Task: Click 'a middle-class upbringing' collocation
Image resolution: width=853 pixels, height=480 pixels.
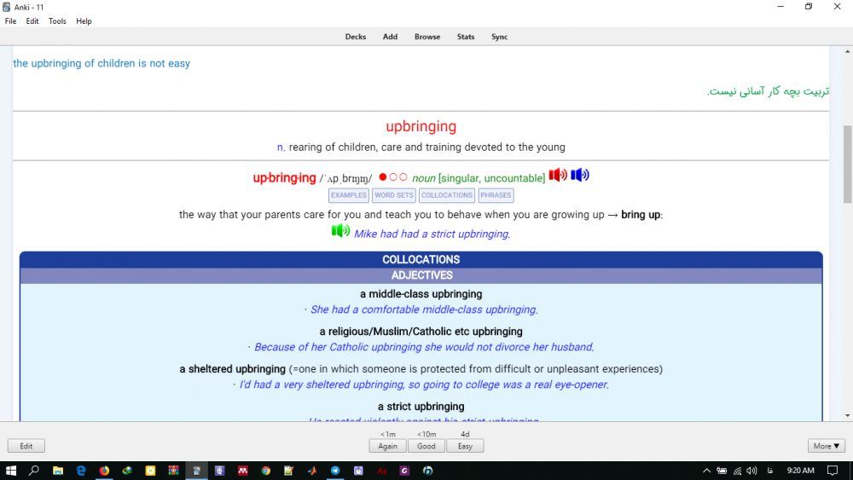Action: point(421,294)
